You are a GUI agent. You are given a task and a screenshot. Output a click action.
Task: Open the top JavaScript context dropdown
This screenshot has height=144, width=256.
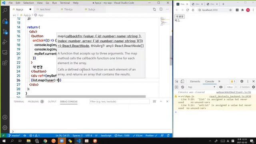(202, 87)
